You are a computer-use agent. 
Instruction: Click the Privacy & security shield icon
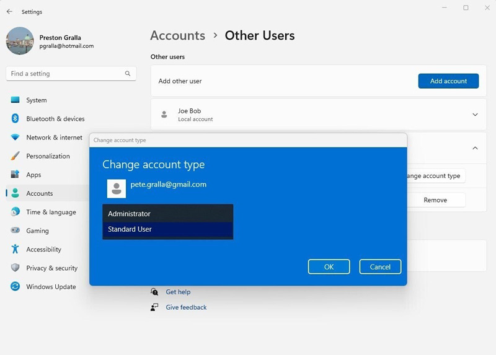[15, 268]
